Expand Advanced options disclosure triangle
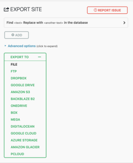Viewport: 133px width, 163px height. tap(5, 46)
